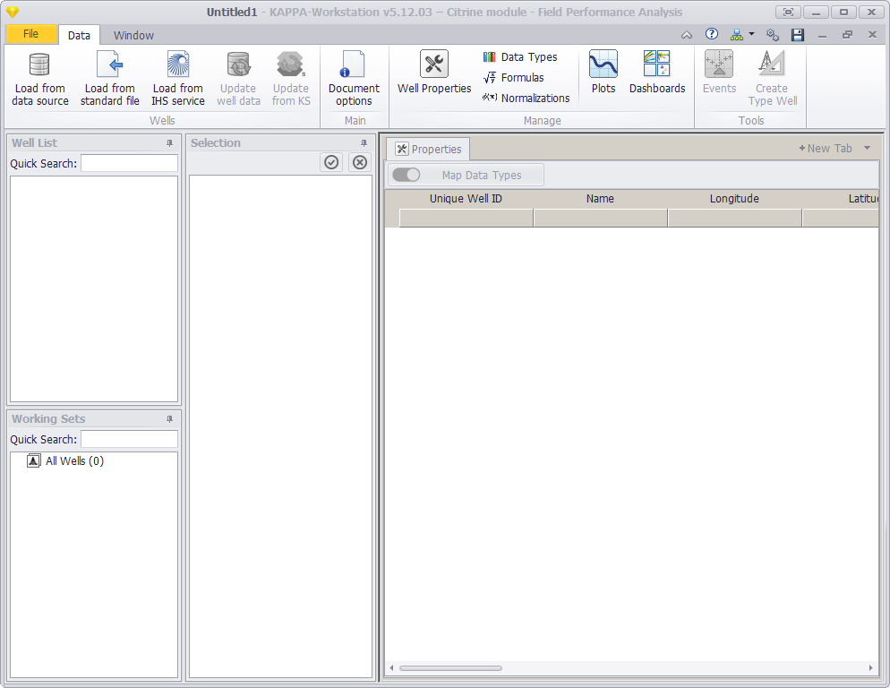Click the Working Sets Quick Search field

130,439
